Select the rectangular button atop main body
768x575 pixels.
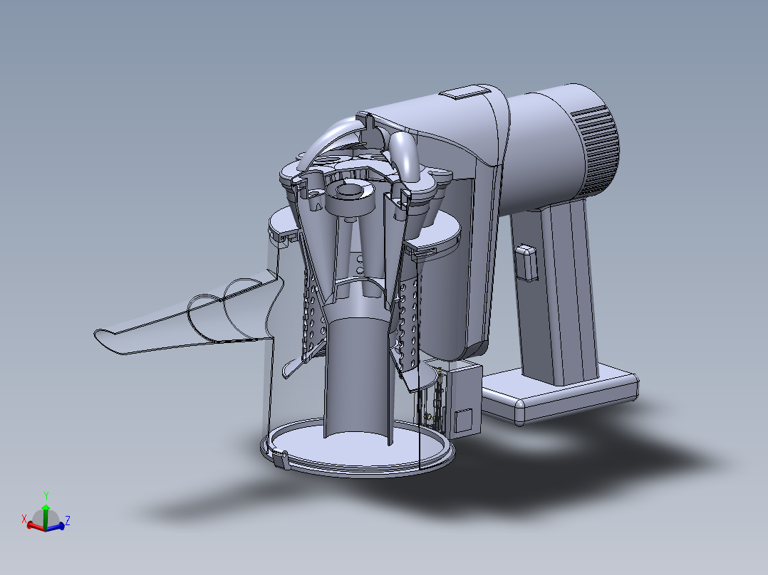465,92
